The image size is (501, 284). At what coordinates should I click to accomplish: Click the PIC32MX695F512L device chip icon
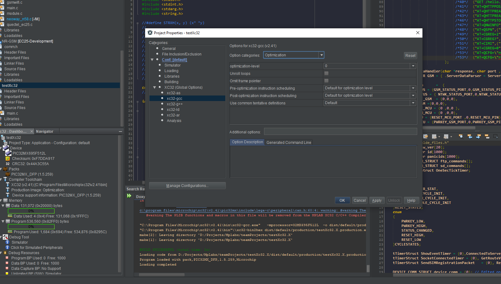point(9,153)
